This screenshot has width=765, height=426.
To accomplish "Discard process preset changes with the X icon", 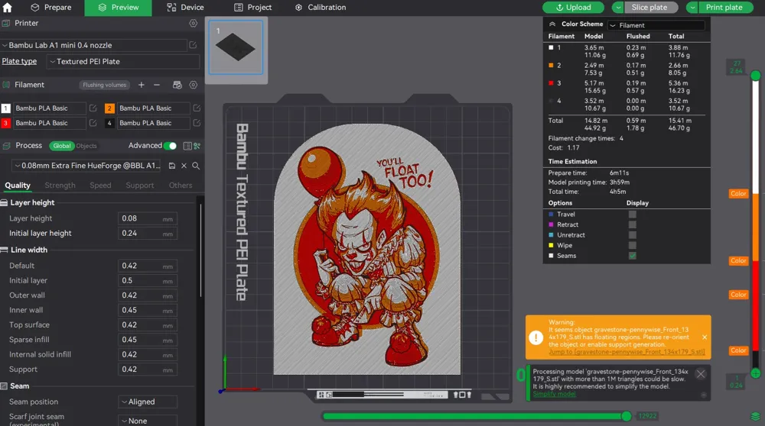I will [x=184, y=166].
